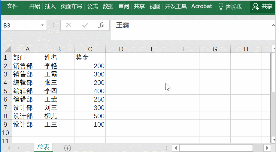Click the 部门 header cell
Image resolution: width=276 pixels, height=152 pixels.
pyautogui.click(x=27, y=57)
